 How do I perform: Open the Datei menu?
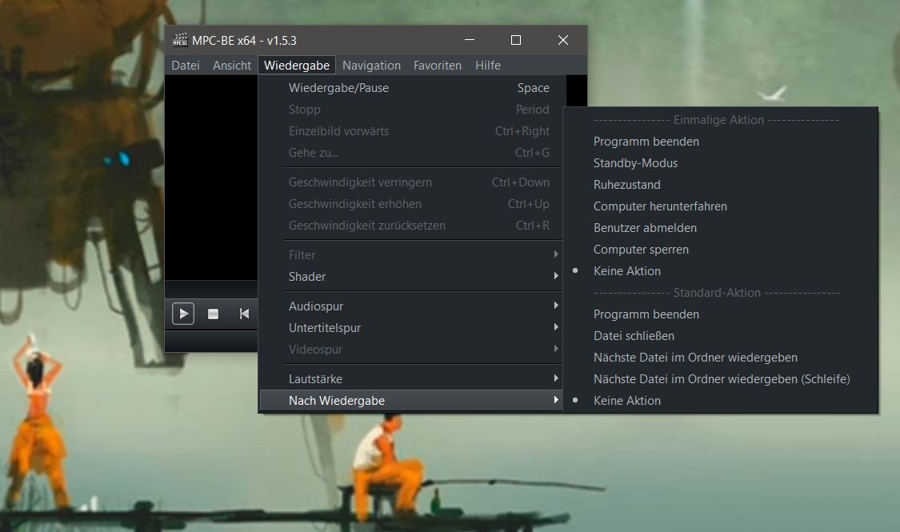[186, 66]
